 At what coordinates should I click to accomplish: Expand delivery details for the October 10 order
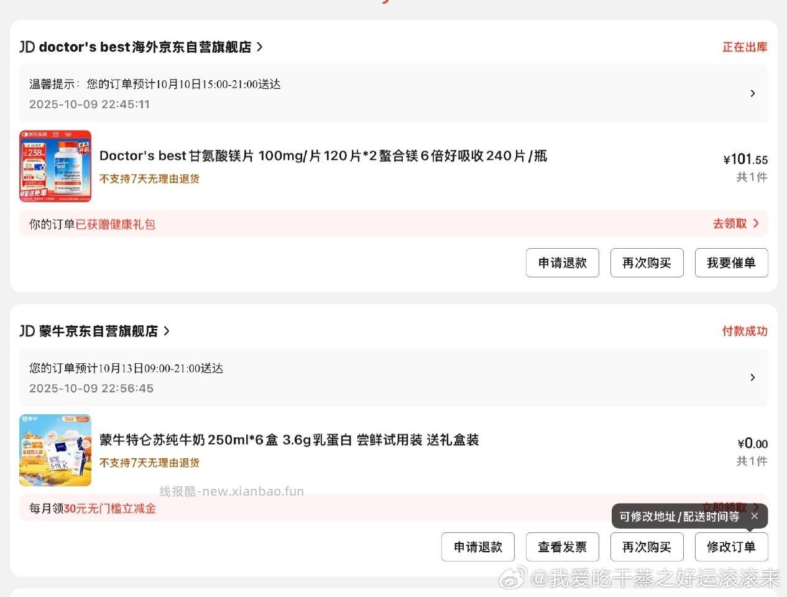[752, 93]
